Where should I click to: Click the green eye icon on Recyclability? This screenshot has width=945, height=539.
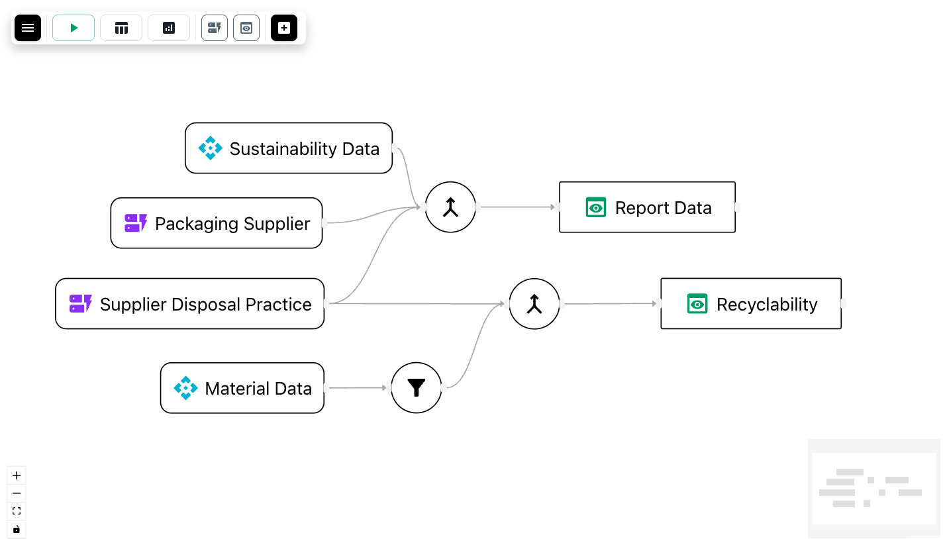point(697,304)
